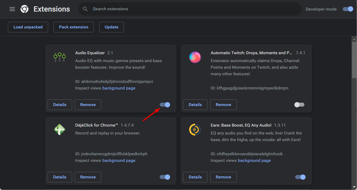Image resolution: width=357 pixels, height=190 pixels.
Task: Click the Audio Equalizer title text
Action: pos(90,53)
